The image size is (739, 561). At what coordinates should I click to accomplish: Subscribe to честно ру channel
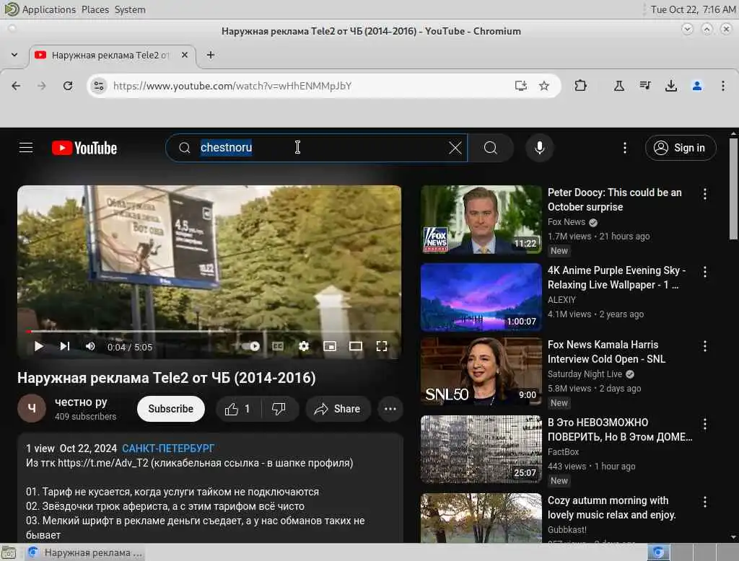(170, 409)
